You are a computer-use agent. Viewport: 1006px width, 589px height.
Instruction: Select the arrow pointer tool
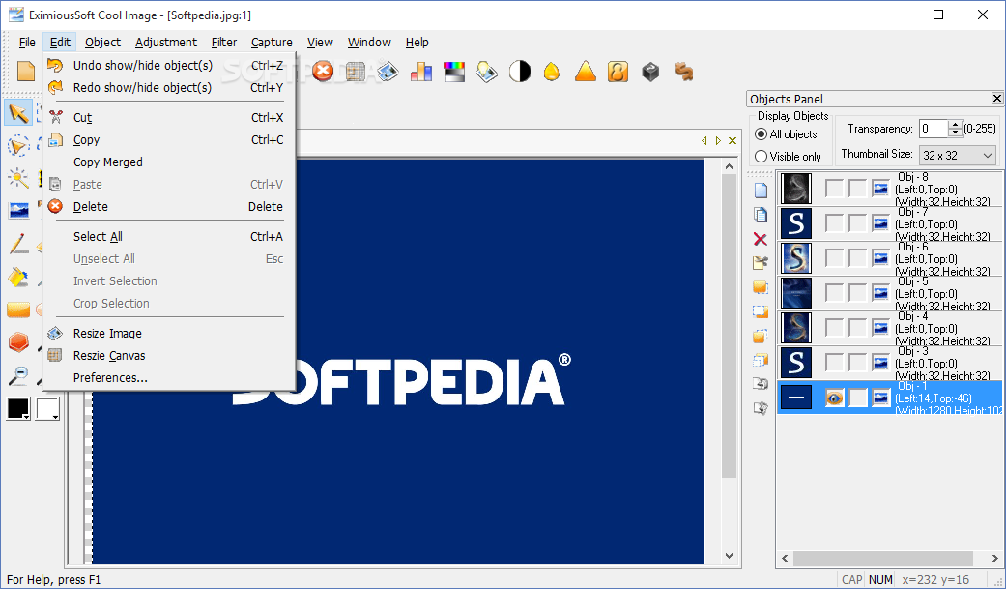18,114
